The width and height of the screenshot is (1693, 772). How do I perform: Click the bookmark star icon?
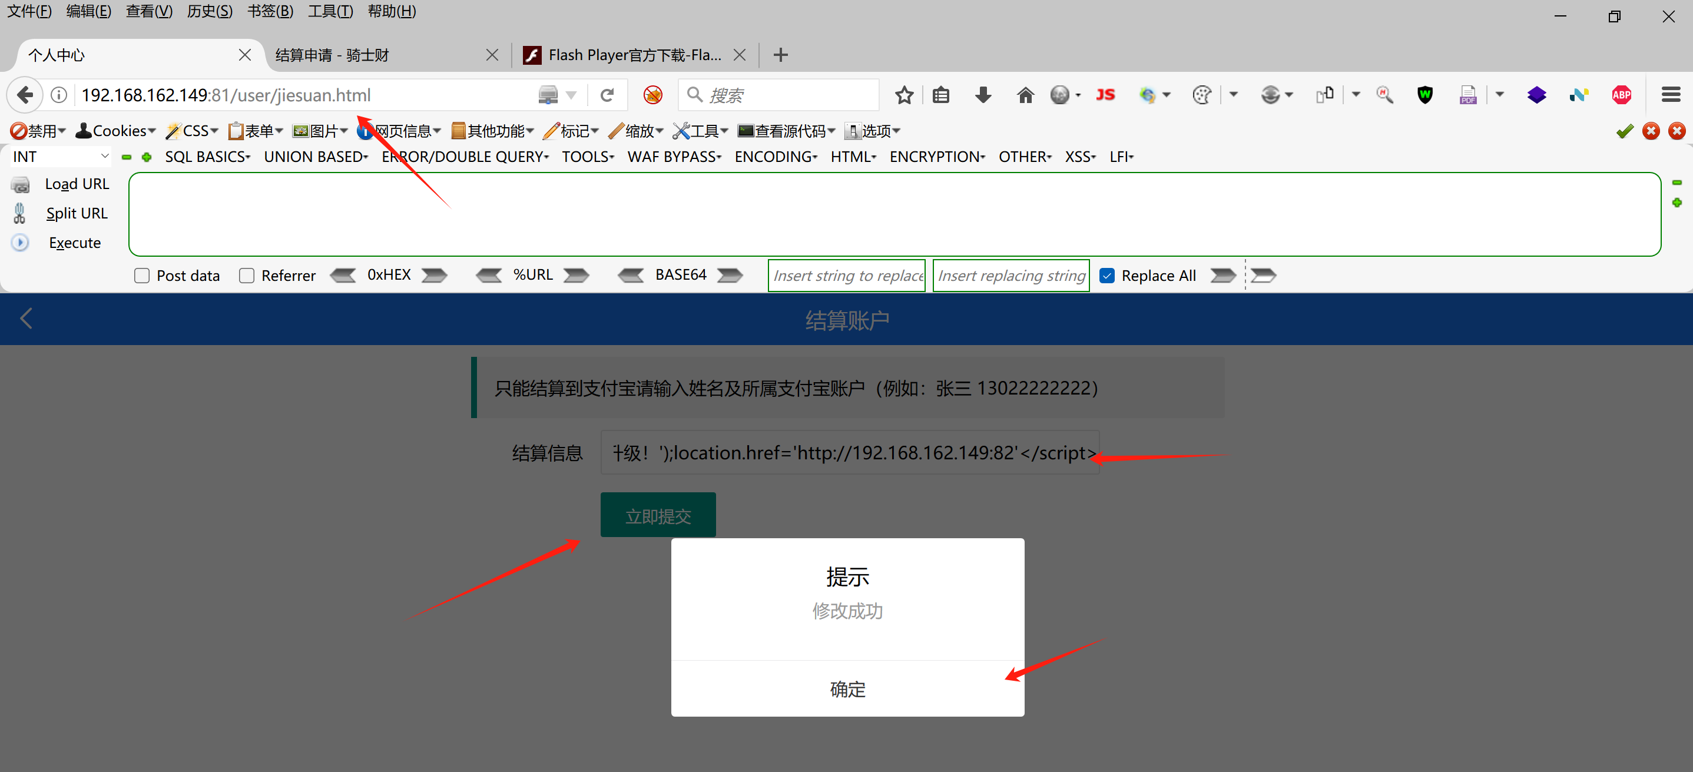pos(905,95)
